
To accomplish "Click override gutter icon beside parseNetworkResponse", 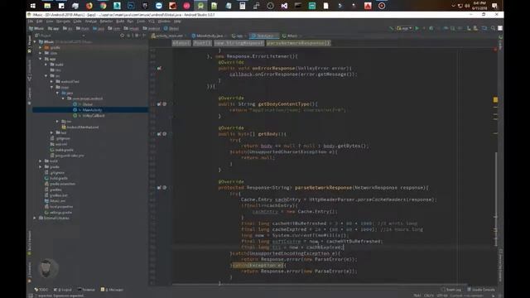I will pos(159,188).
